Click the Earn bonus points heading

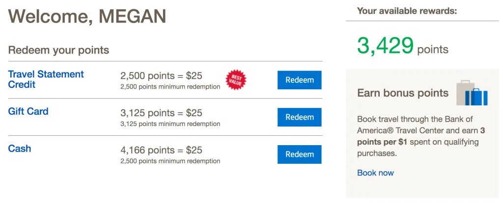click(x=403, y=93)
